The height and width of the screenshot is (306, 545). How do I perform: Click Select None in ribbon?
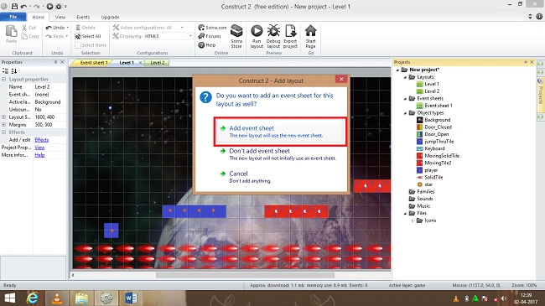[x=91, y=45]
